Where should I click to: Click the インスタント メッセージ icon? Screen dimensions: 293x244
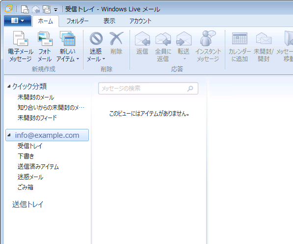tap(208, 38)
